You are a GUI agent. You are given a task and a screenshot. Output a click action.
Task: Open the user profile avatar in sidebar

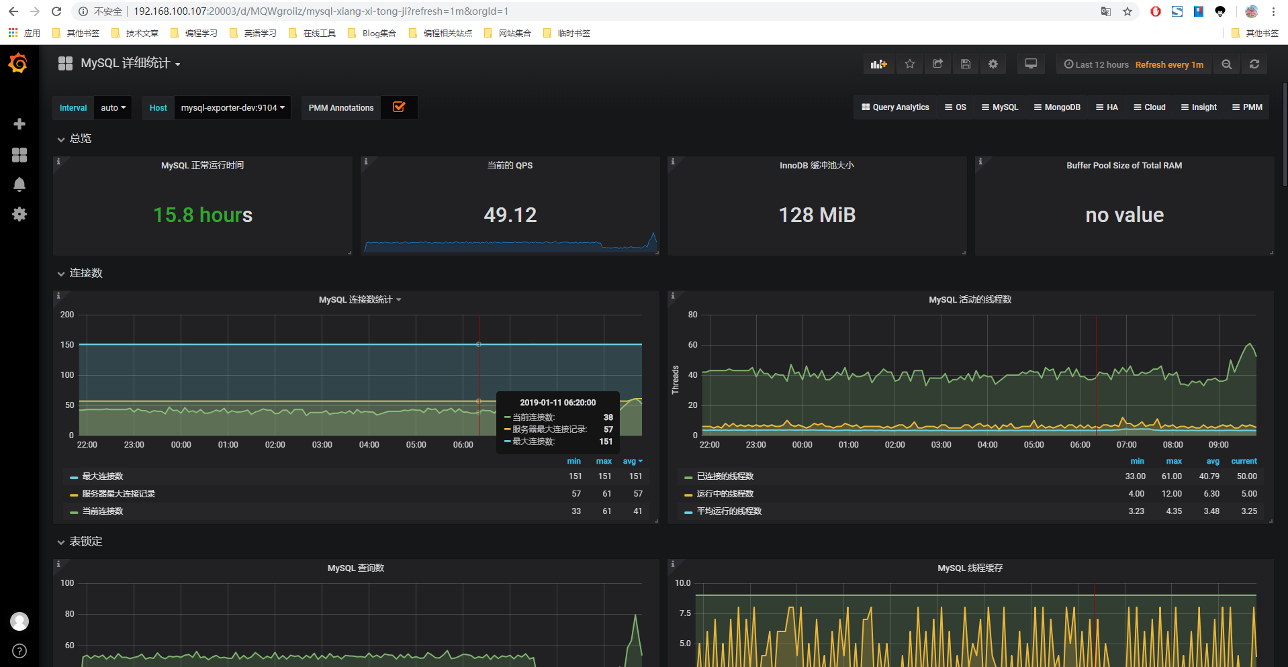[19, 621]
